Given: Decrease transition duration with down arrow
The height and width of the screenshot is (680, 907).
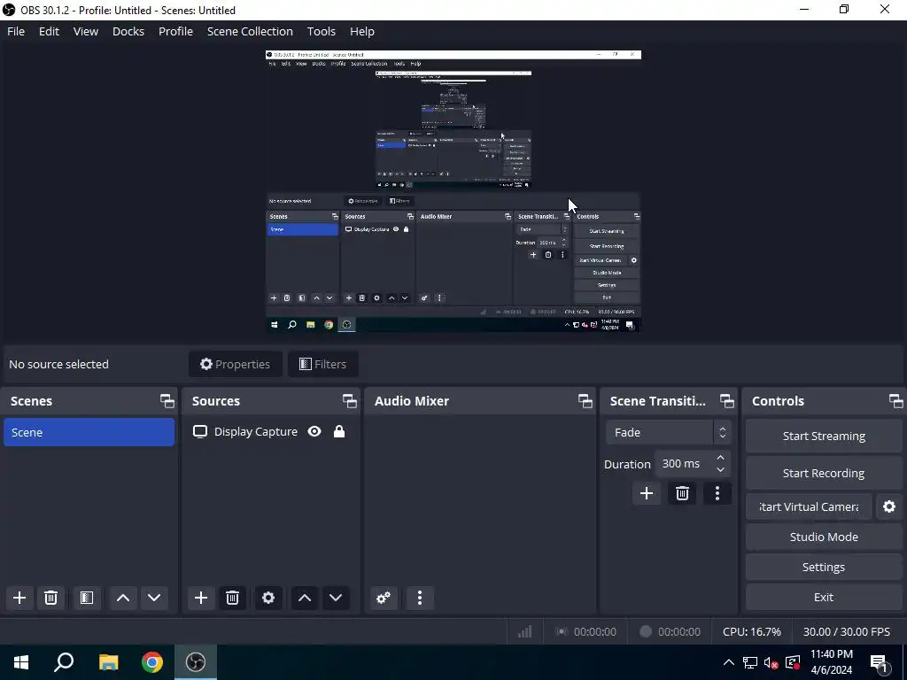Looking at the screenshot, I should pyautogui.click(x=720, y=469).
